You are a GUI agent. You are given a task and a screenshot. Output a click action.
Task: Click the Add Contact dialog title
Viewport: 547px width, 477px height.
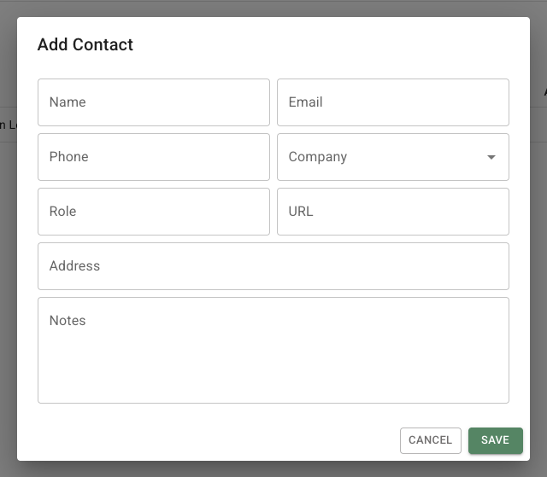(85, 44)
